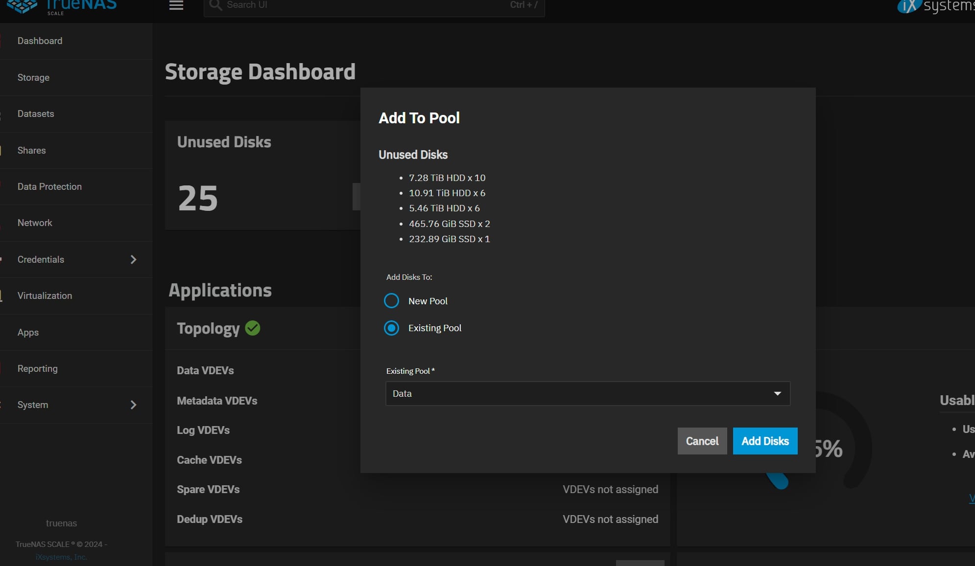This screenshot has height=566, width=975.
Task: Expand the Credentials submenu chevron
Action: (133, 259)
